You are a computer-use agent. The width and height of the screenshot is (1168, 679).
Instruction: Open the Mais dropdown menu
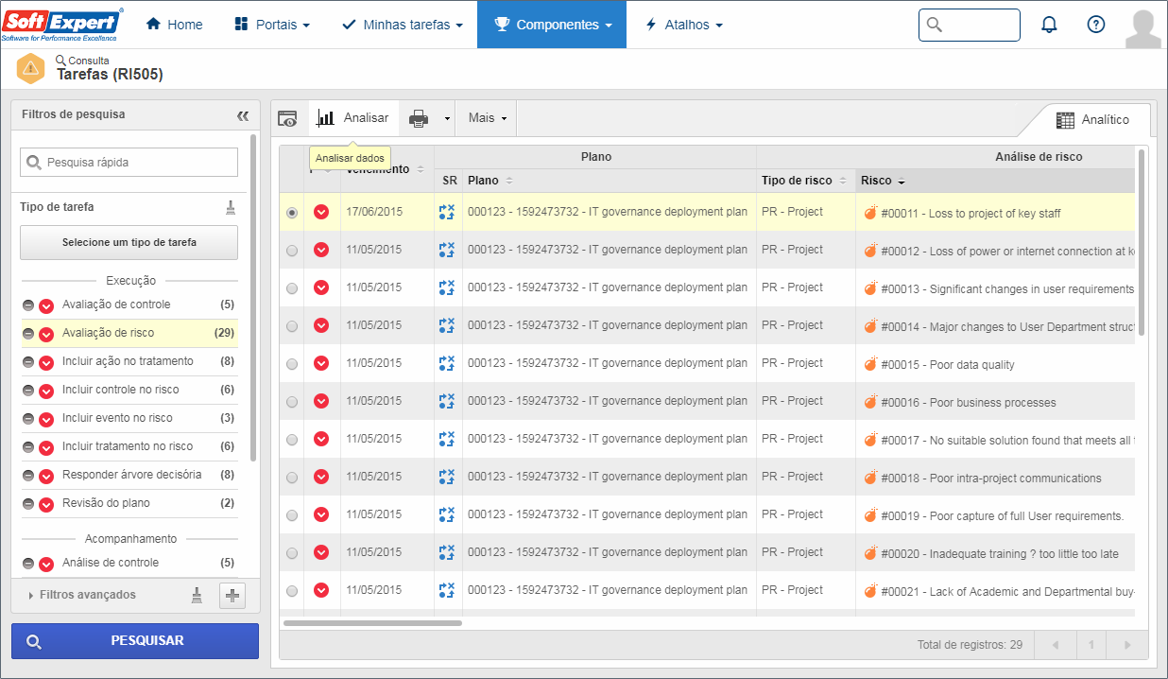coord(488,118)
